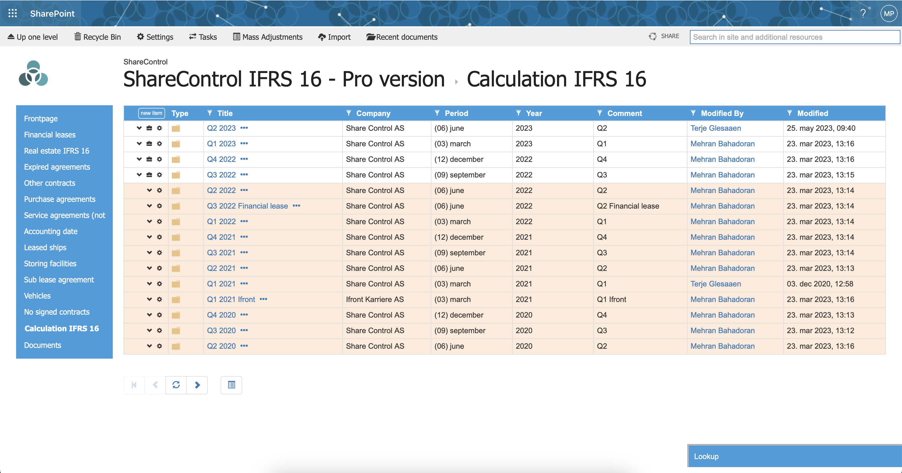
Task: Open the Tasks toolbar item
Action: pos(203,37)
